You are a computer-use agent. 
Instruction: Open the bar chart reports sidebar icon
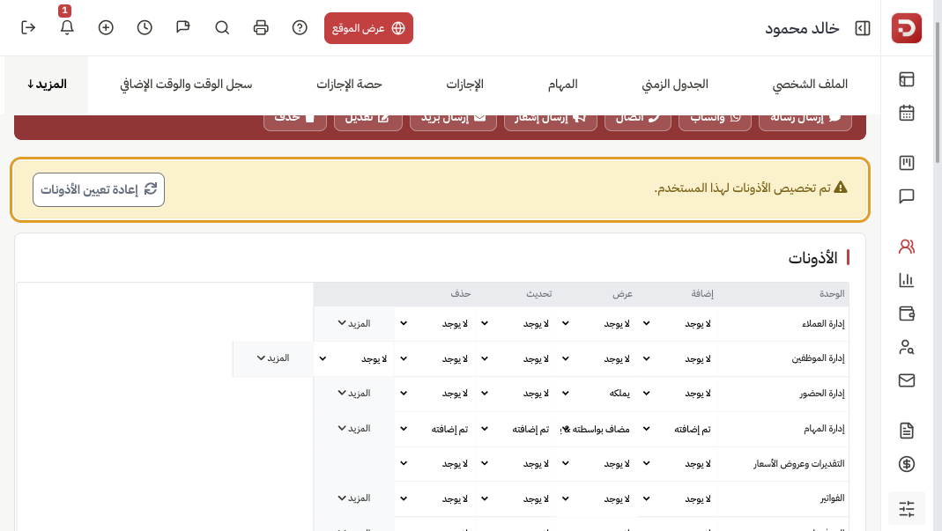[907, 280]
